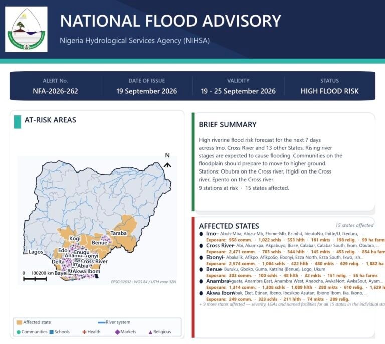Click the Communities legend circle icon
This screenshot has height=344, width=385.
pos(18,332)
